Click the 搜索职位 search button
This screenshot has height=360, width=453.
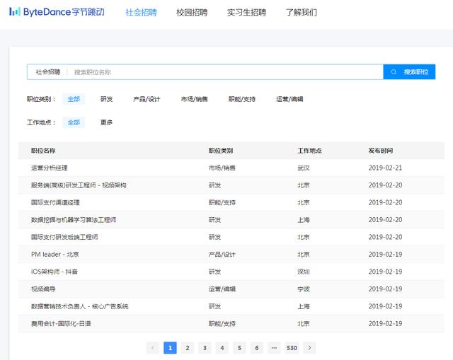pos(409,72)
